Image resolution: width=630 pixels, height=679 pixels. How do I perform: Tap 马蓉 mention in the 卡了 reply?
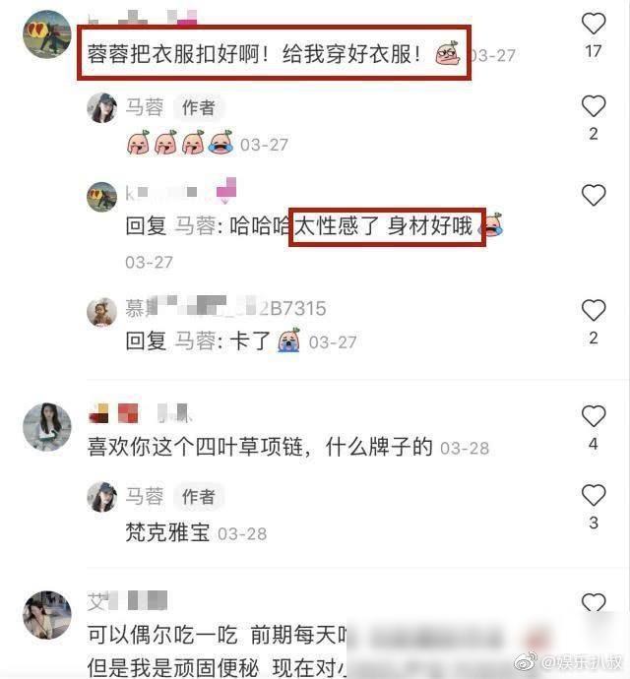click(195, 340)
